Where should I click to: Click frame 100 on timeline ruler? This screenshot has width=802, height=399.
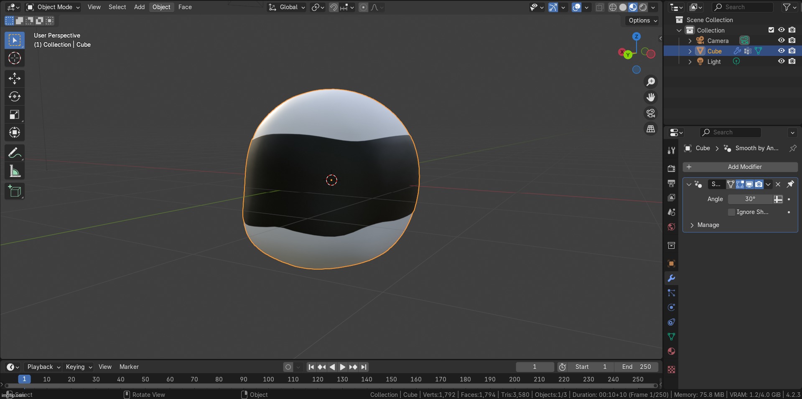(268, 379)
